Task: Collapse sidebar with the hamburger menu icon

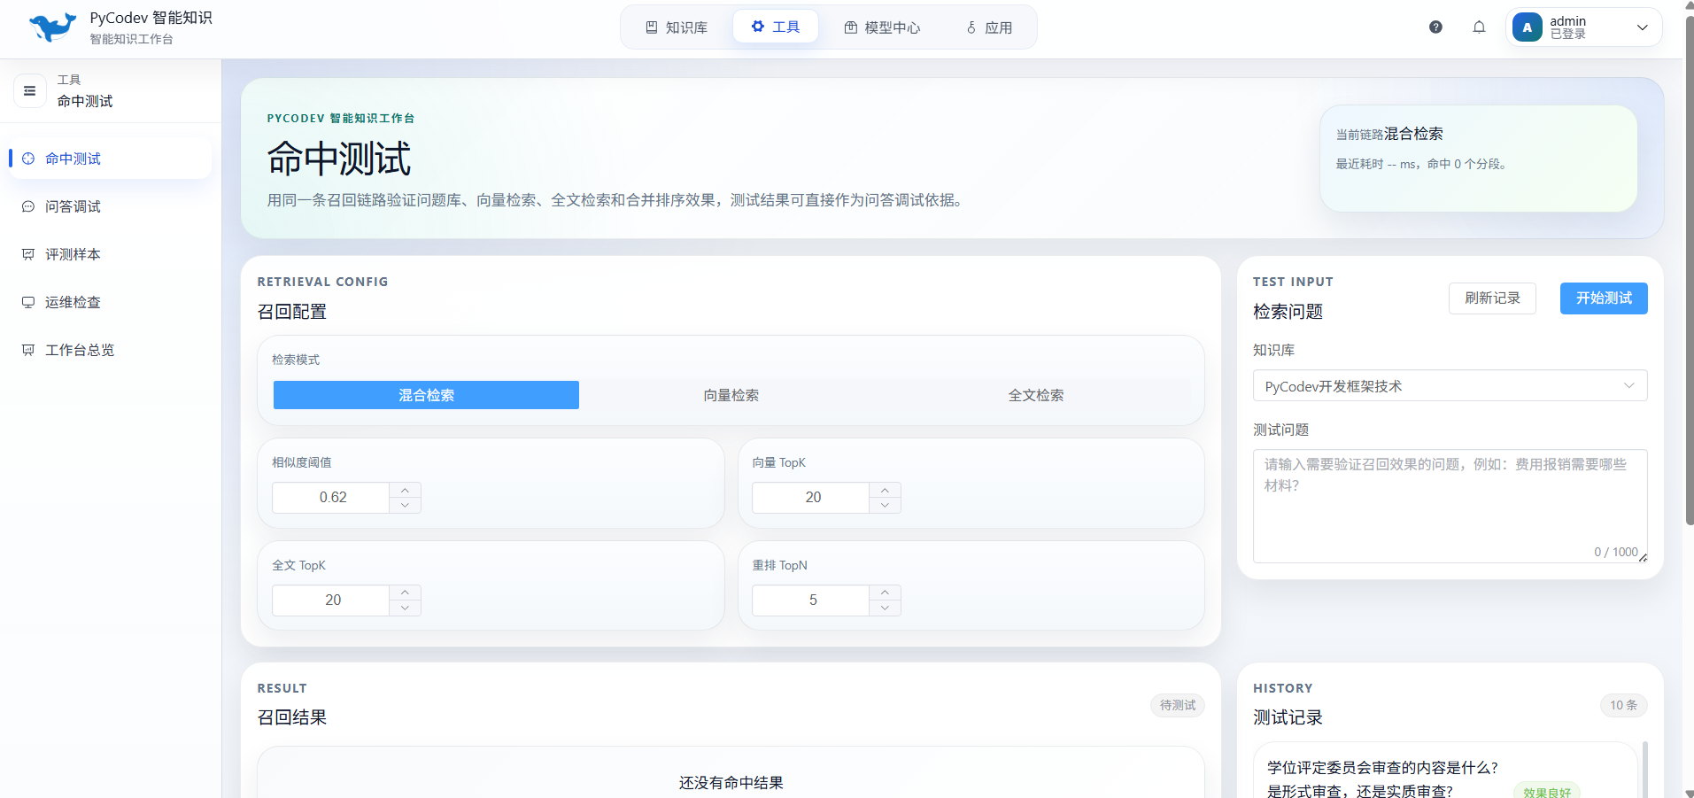Action: click(x=29, y=90)
